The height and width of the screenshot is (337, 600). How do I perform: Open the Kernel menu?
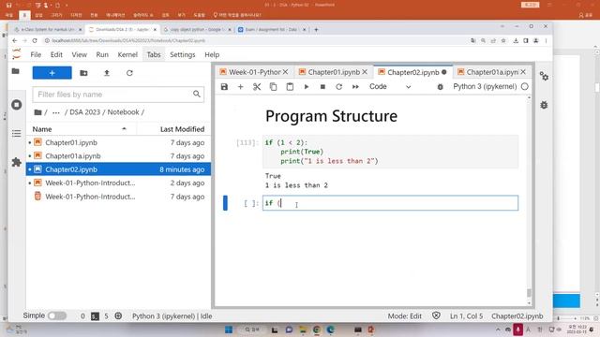click(127, 54)
